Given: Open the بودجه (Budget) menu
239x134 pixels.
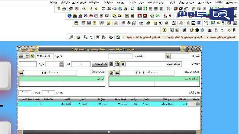Looking at the screenshot, I should pos(121,3).
